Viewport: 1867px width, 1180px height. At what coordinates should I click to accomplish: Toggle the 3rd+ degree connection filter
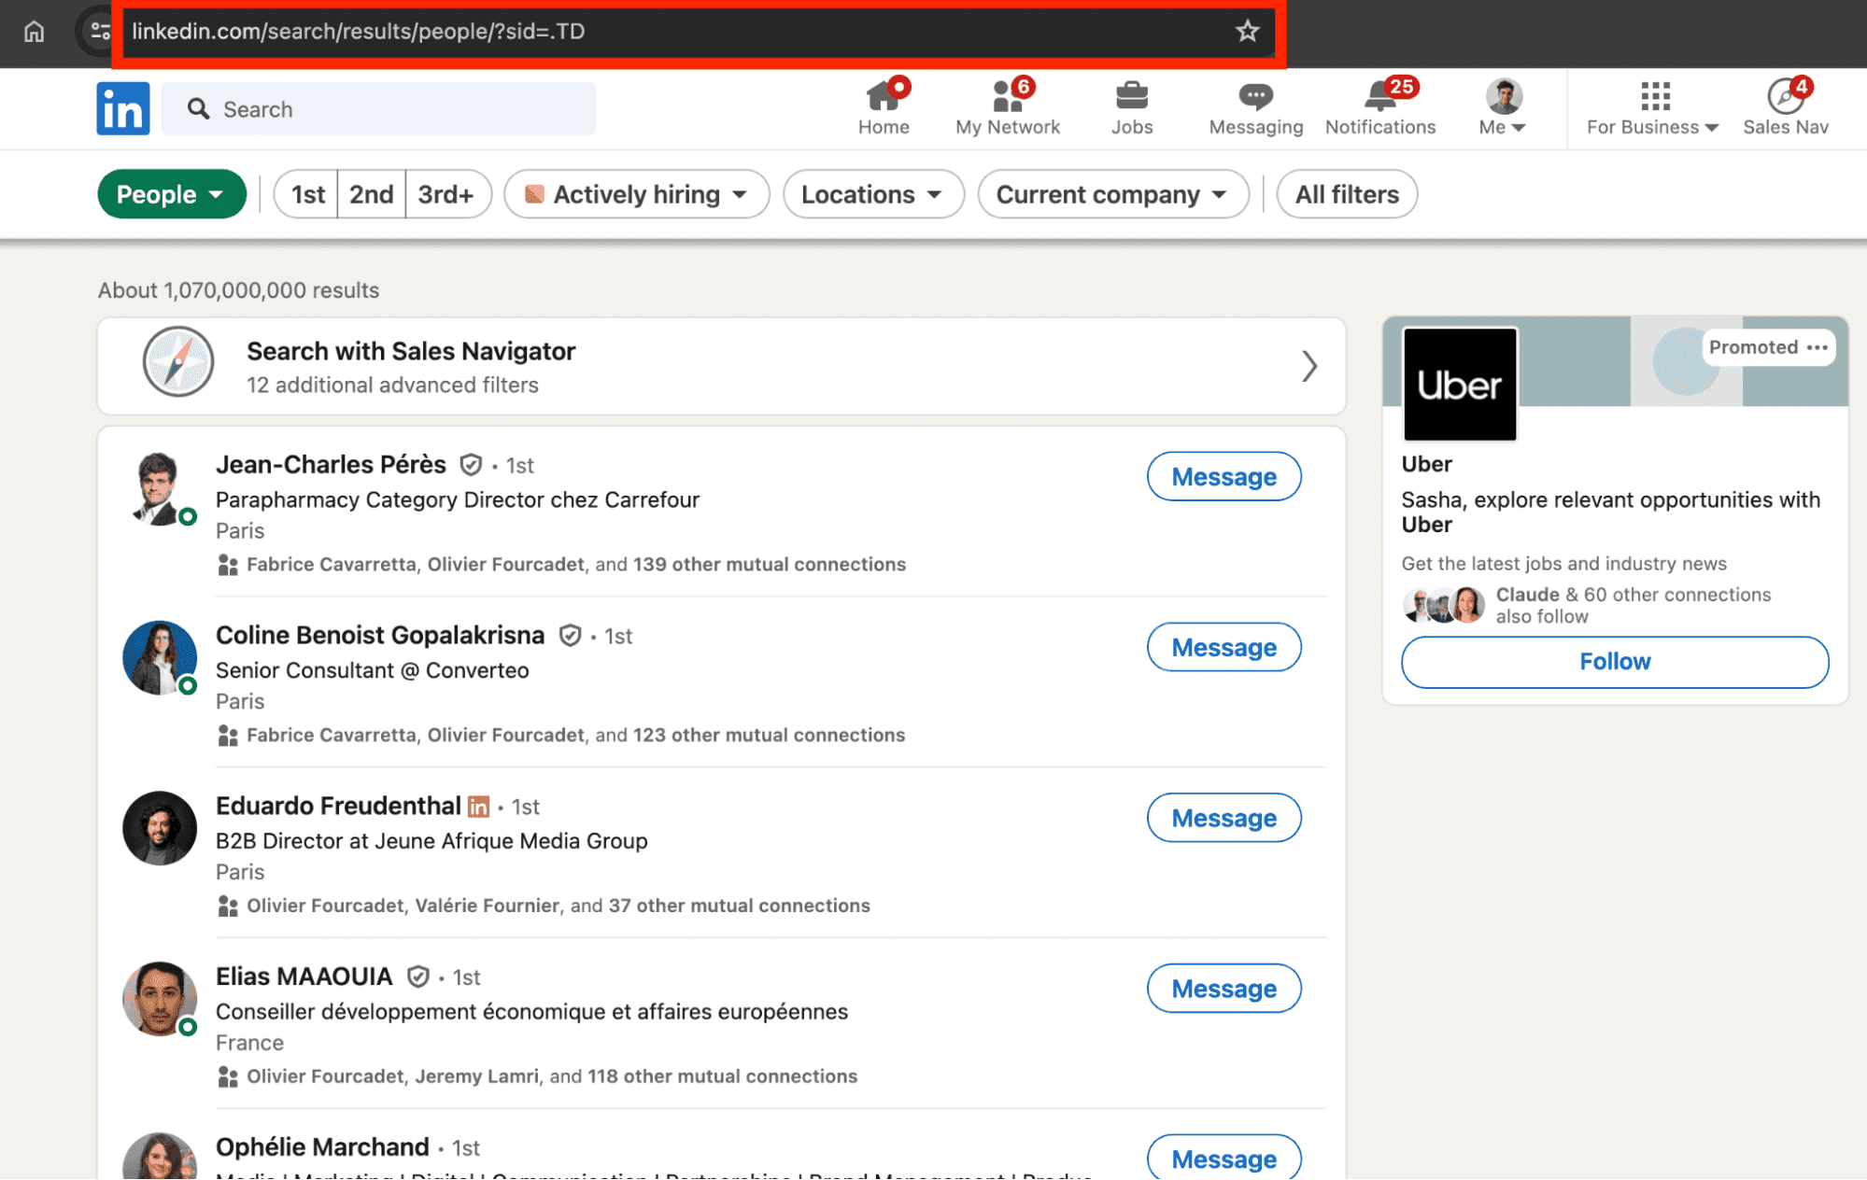pos(445,193)
